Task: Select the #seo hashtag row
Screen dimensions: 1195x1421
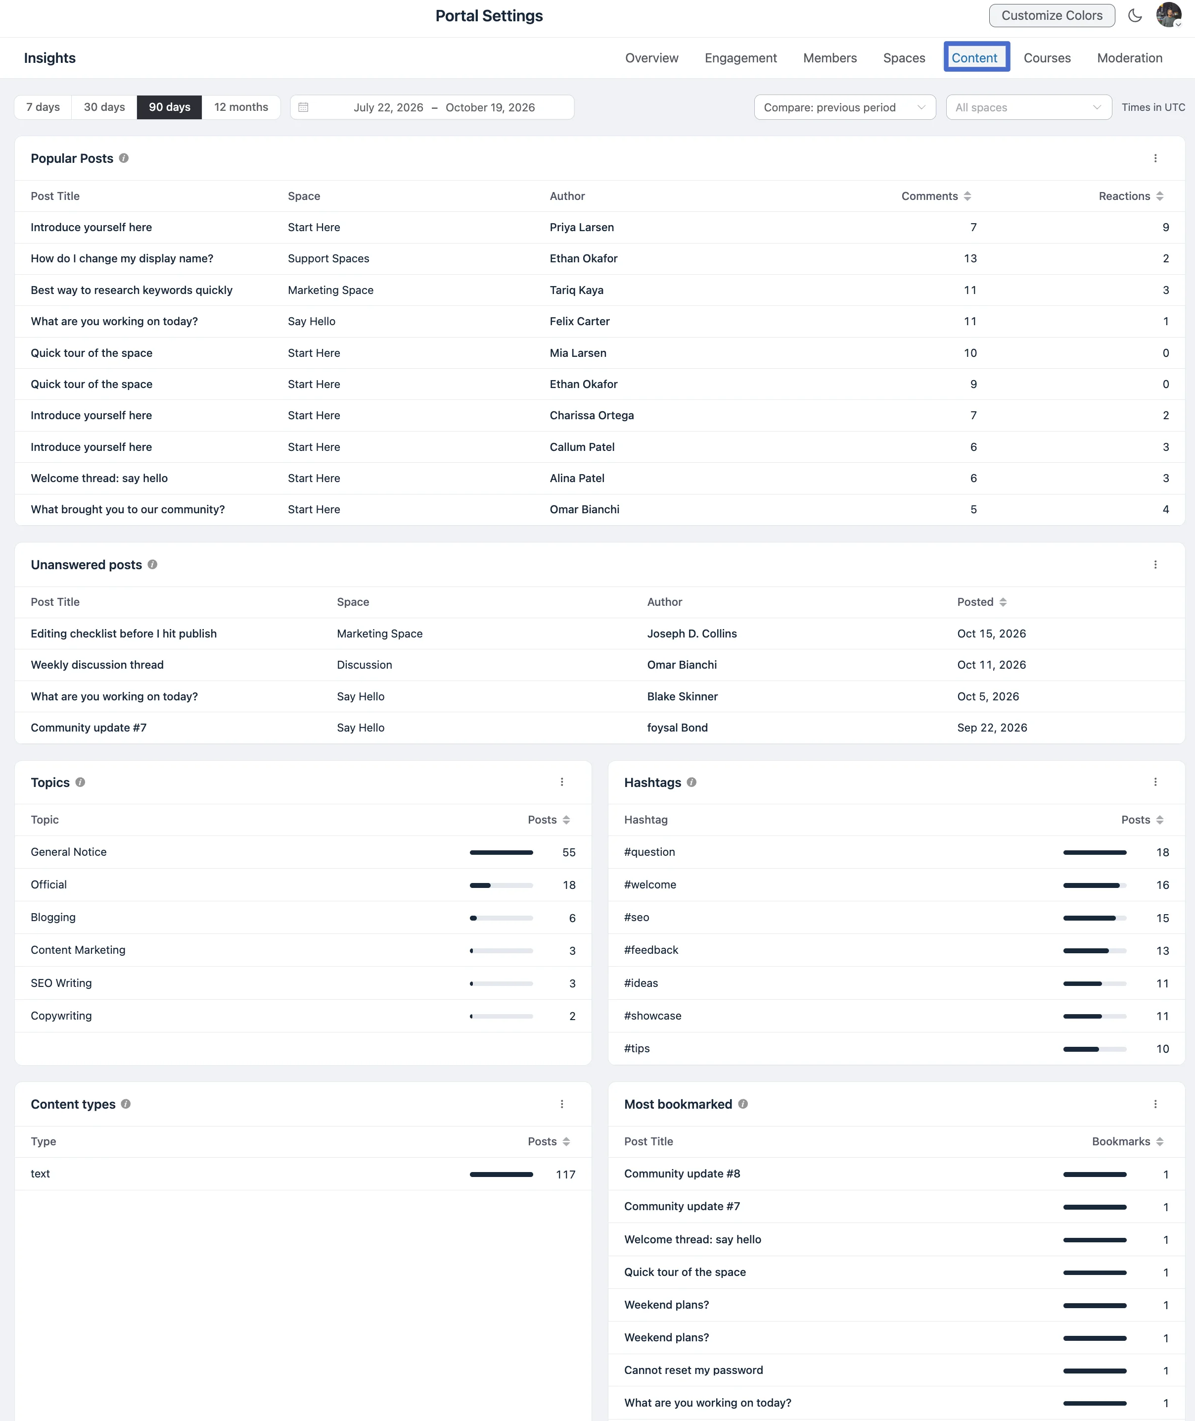Action: click(896, 917)
